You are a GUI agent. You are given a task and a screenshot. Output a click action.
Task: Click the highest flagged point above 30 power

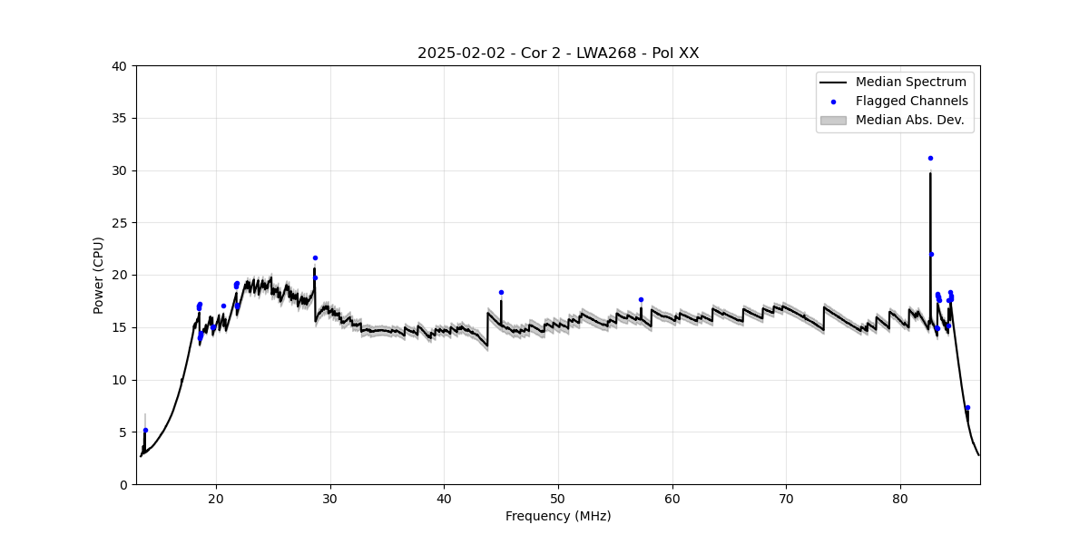[x=930, y=158]
